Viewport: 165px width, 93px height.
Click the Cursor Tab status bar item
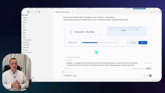[154, 80]
